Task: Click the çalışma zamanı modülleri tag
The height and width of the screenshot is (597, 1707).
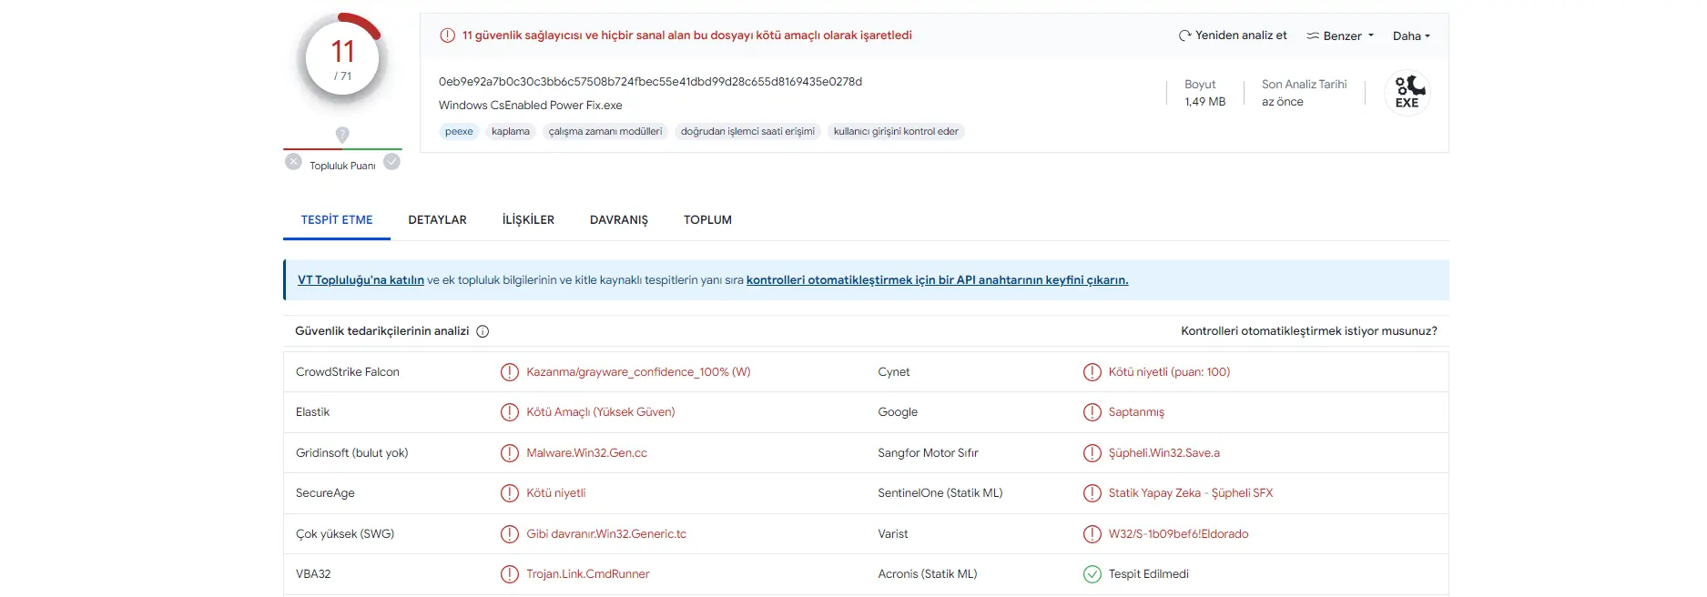Action: pos(605,132)
